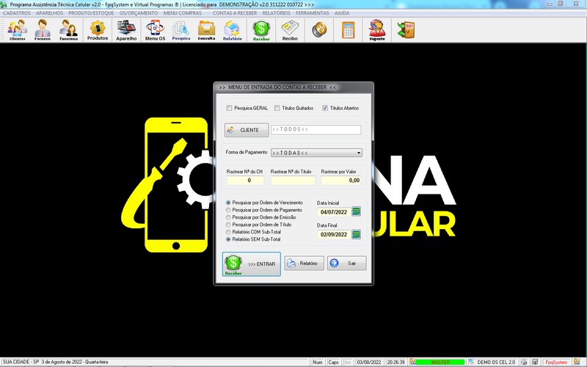The height and width of the screenshot is (367, 587).
Task: Click the Data Final date field
Action: tap(334, 235)
